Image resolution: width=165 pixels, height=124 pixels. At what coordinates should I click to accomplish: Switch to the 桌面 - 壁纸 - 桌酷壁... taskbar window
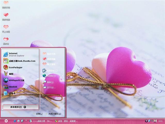tap(66, 121)
